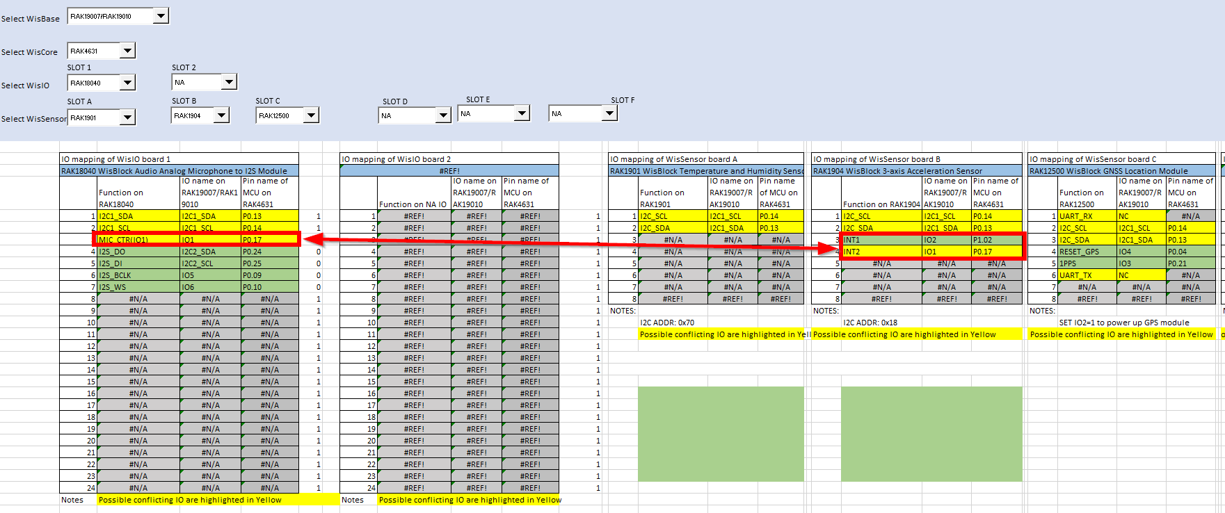Open the SLOT E dropdown arrow
This screenshot has height=513, width=1225.
522,113
